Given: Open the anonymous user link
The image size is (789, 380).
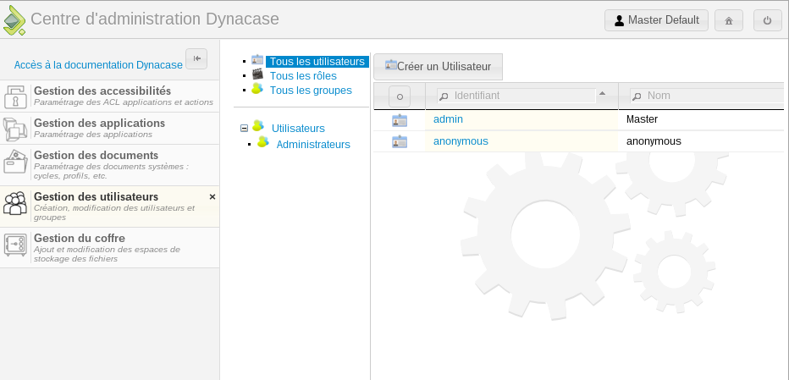Looking at the screenshot, I should pyautogui.click(x=461, y=141).
